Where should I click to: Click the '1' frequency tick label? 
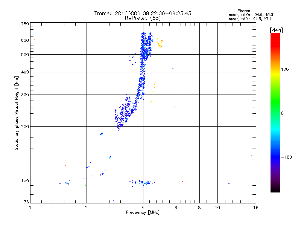pos(30,208)
